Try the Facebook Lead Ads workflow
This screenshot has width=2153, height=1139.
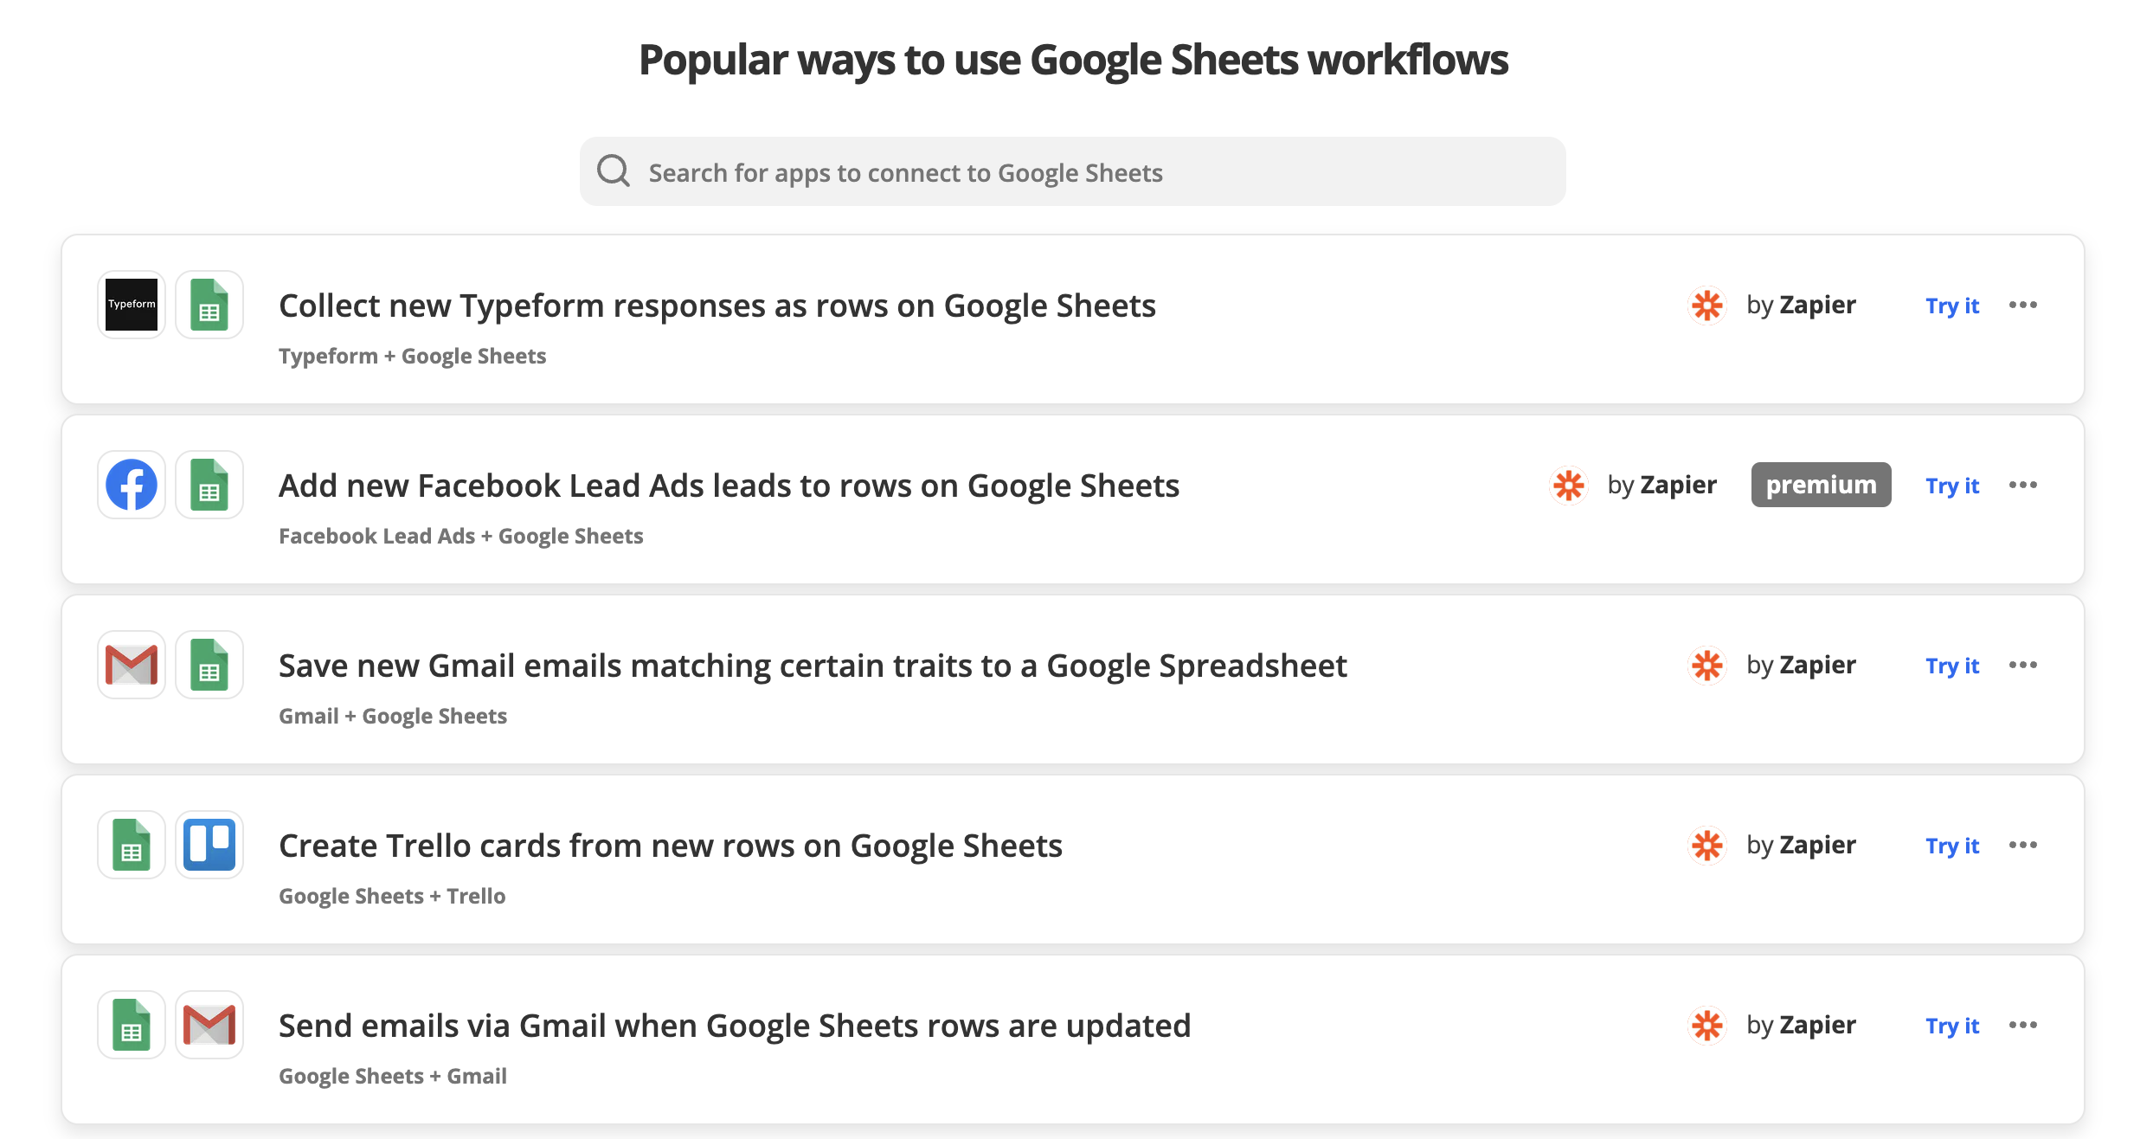point(1951,486)
